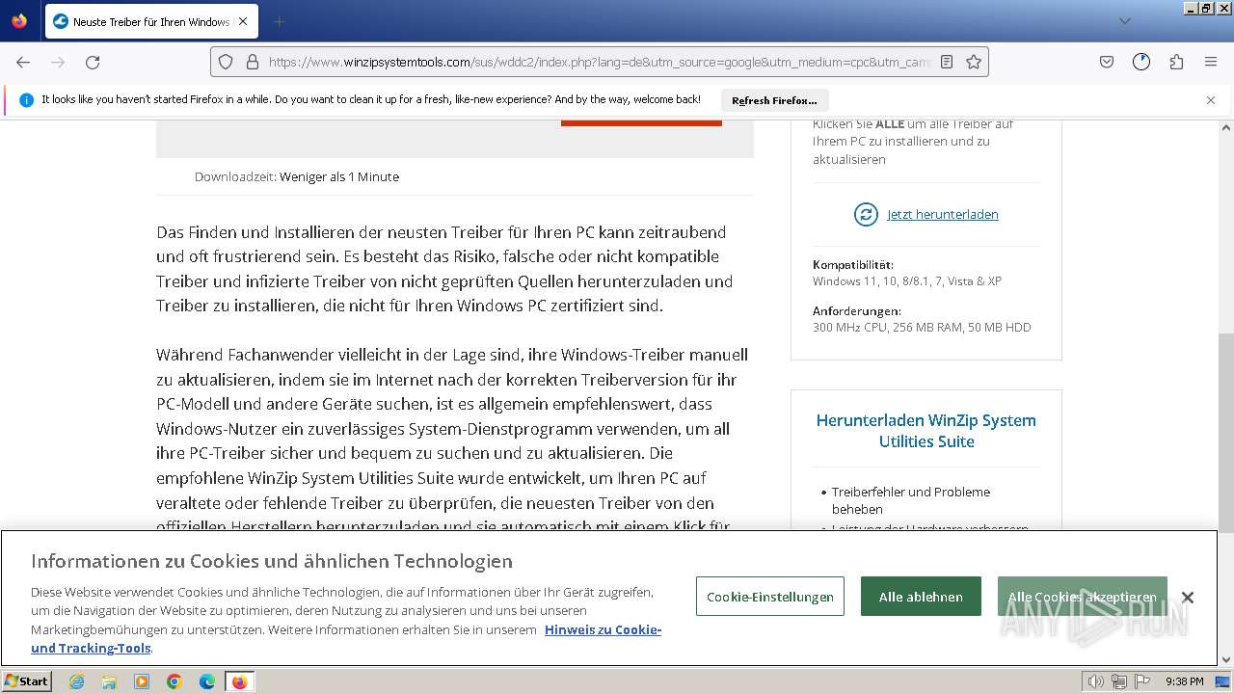Click the red download button
1234x694 pixels.
[x=641, y=121]
